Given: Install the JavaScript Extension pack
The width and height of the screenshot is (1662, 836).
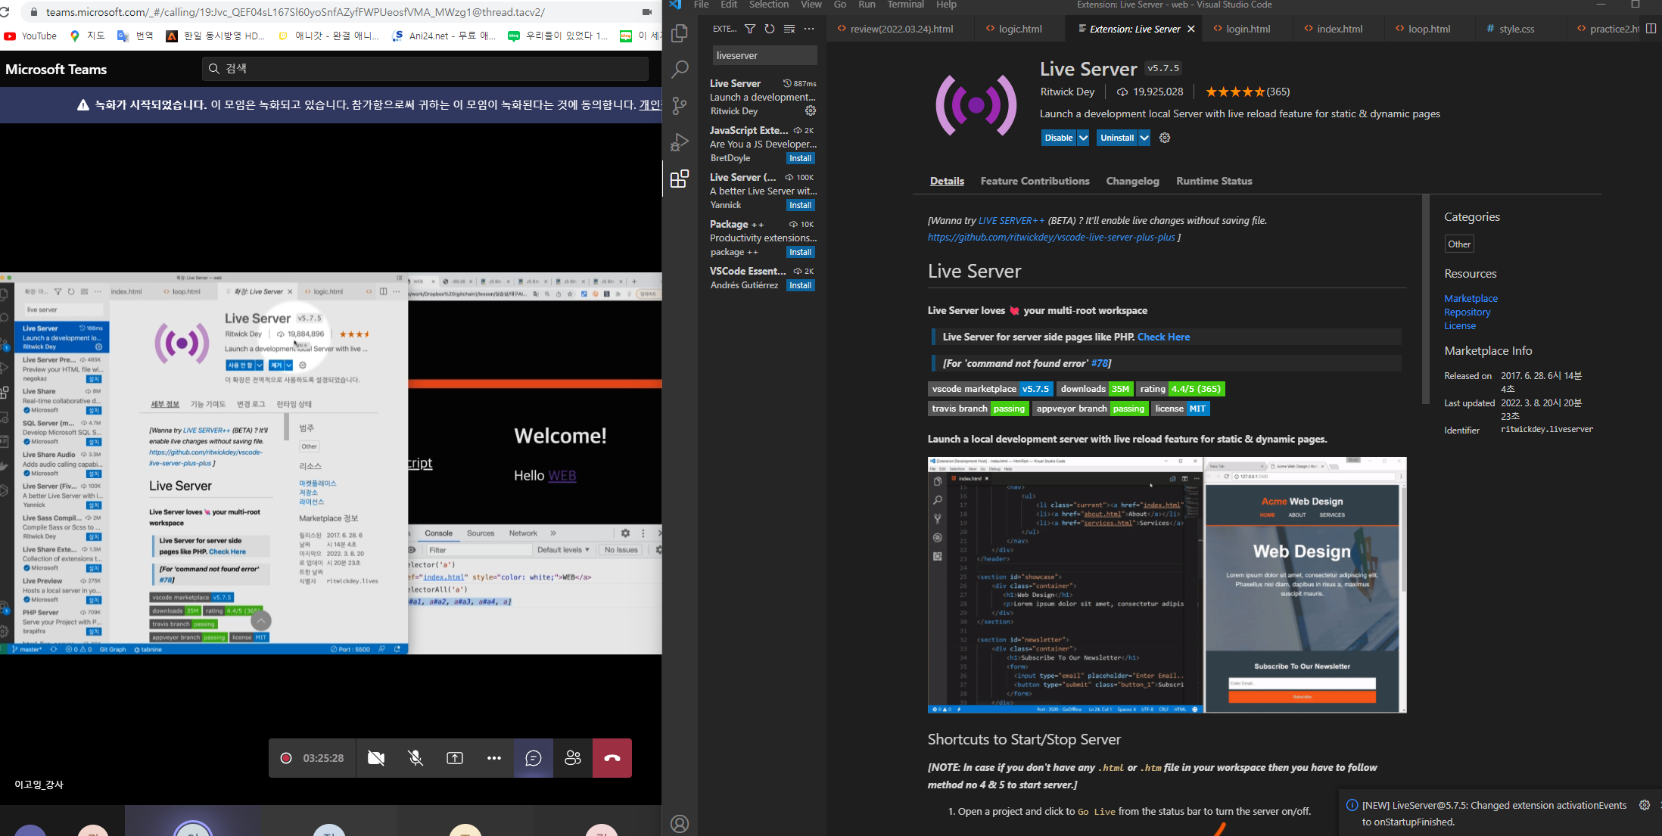Looking at the screenshot, I should pos(800,158).
